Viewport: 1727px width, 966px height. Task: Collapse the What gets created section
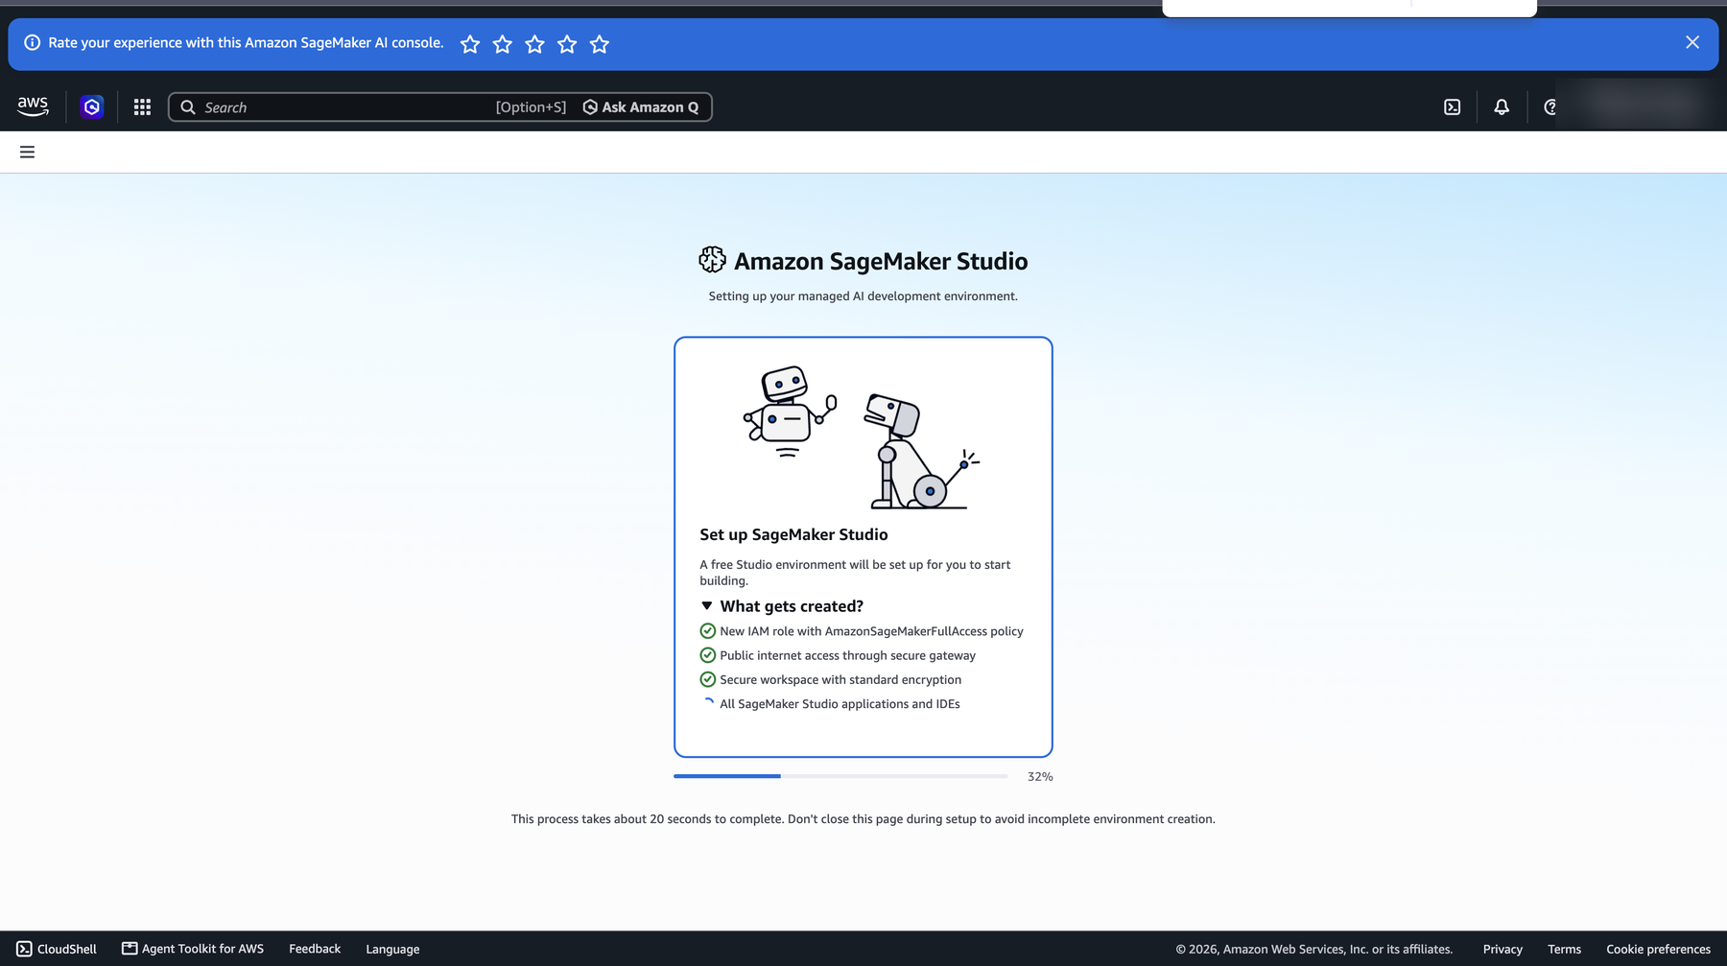(707, 606)
